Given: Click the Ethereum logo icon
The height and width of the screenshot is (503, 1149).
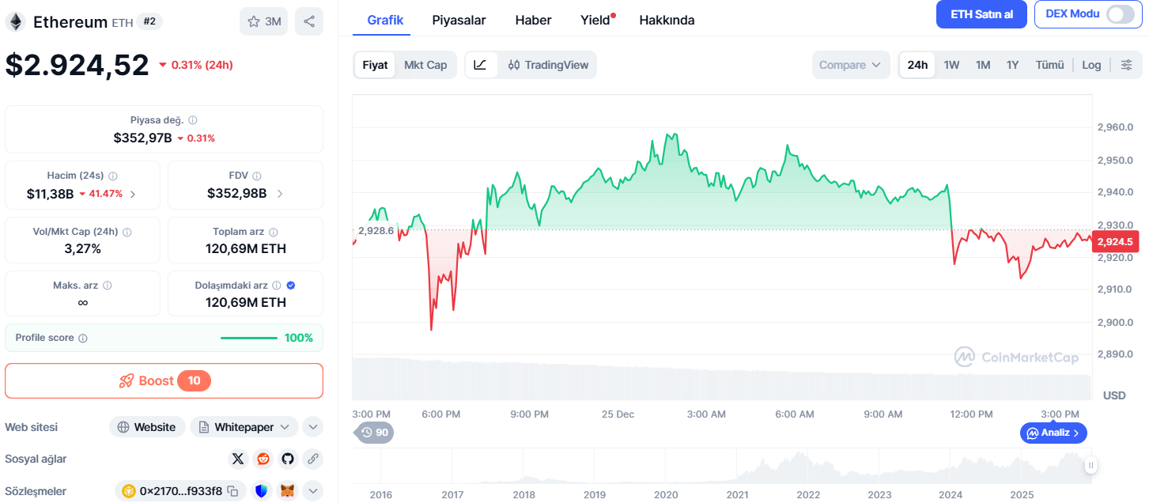Looking at the screenshot, I should point(15,22).
